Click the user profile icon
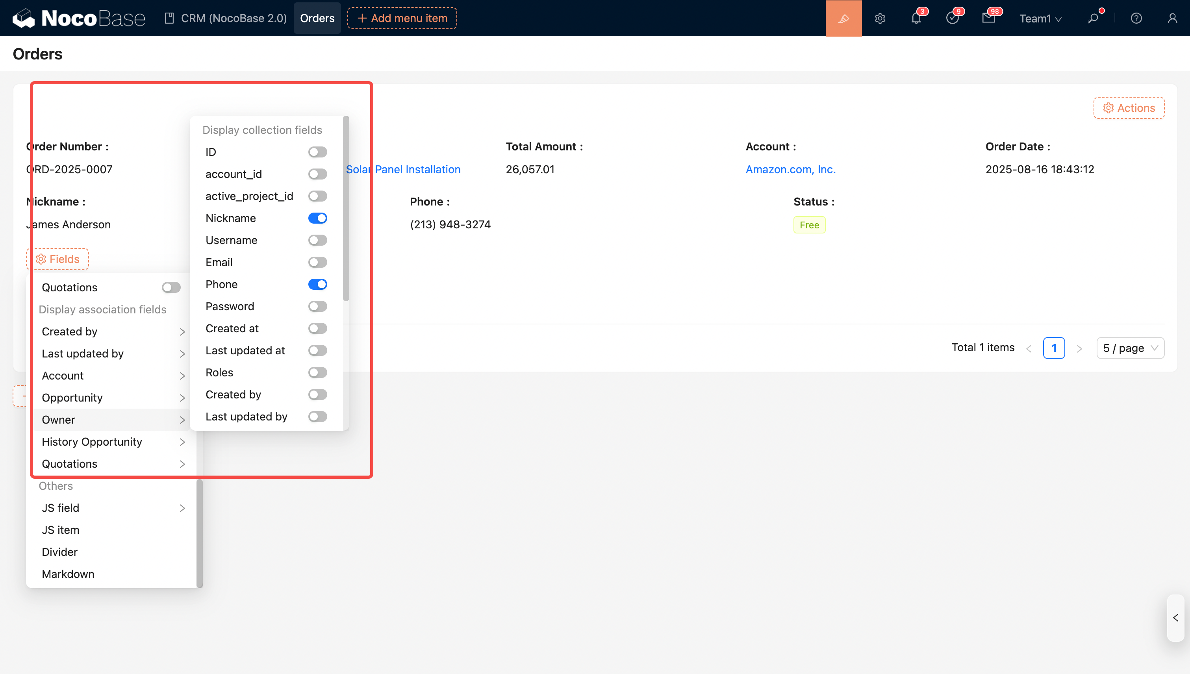Screen dimensions: 1190x674 [x=1172, y=19]
